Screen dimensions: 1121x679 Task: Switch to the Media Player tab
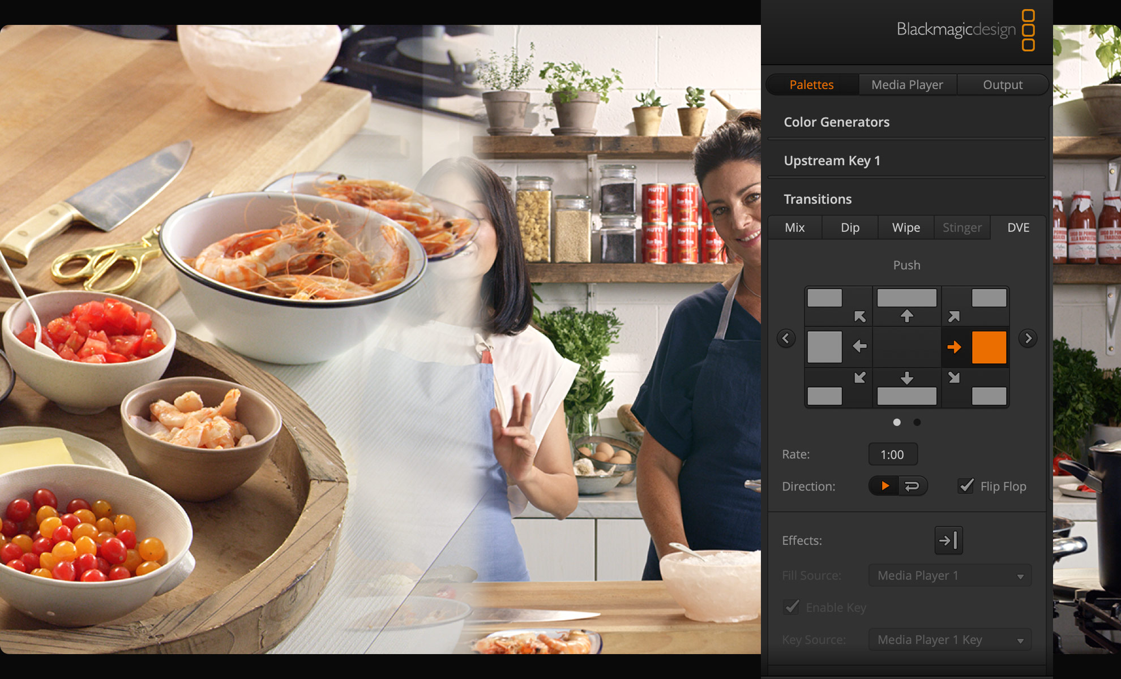click(x=907, y=84)
